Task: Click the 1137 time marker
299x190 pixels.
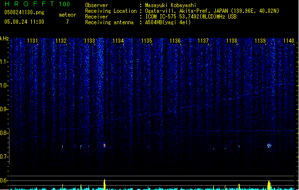Action: click(203, 41)
